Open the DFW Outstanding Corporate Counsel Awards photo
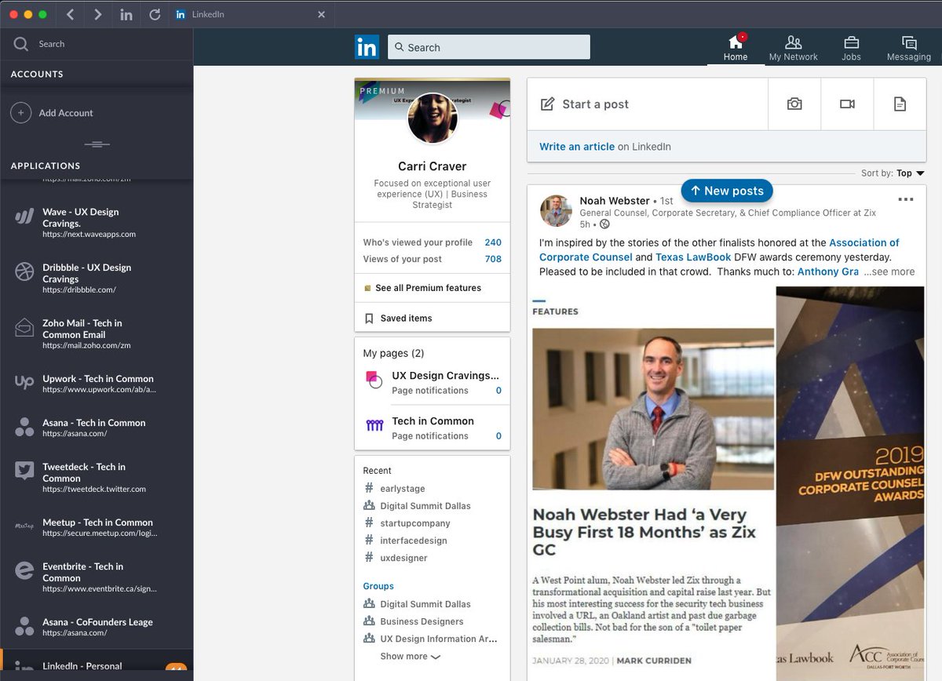Screen dimensions: 942x681 [850, 483]
